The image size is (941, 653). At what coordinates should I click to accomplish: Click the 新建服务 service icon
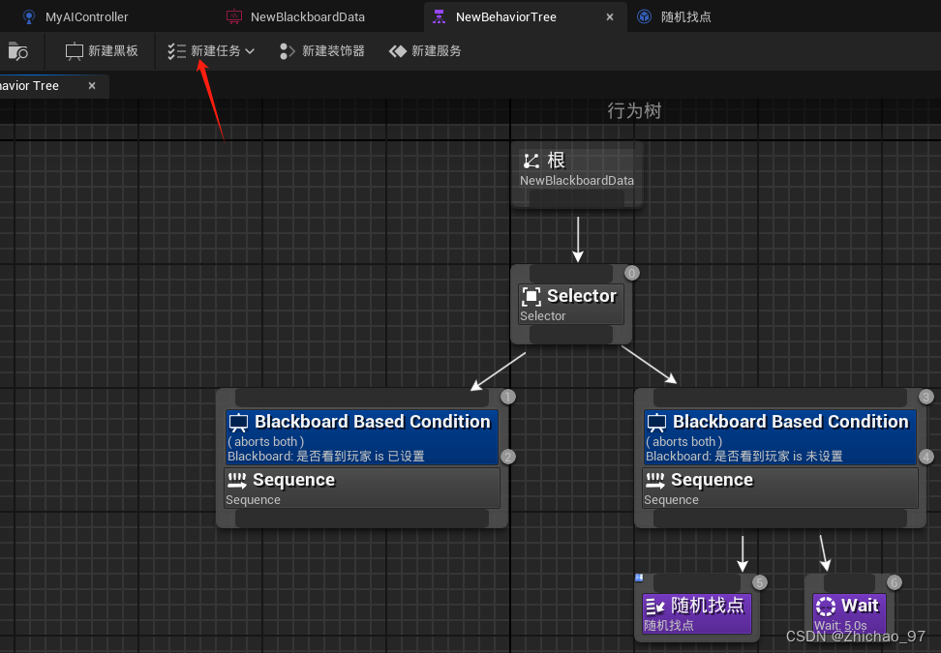[397, 51]
